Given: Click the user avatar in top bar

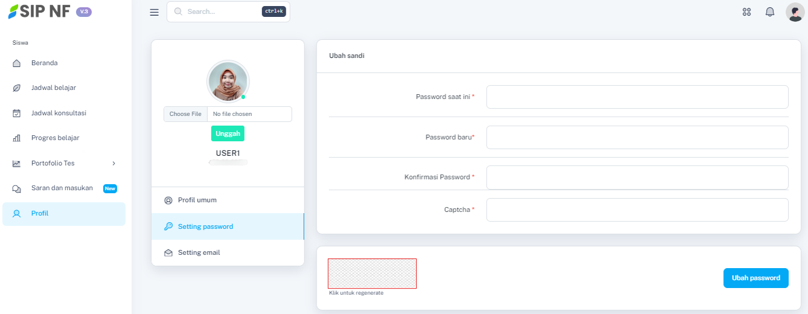Looking at the screenshot, I should tap(794, 12).
